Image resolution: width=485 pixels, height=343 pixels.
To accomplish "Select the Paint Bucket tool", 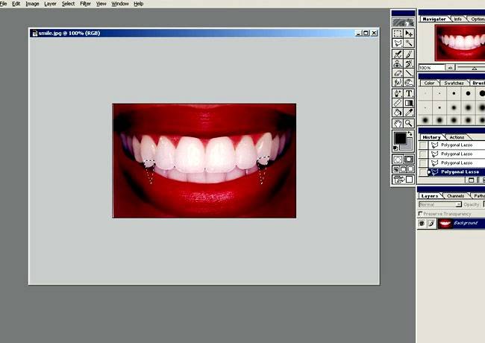I will [x=398, y=113].
